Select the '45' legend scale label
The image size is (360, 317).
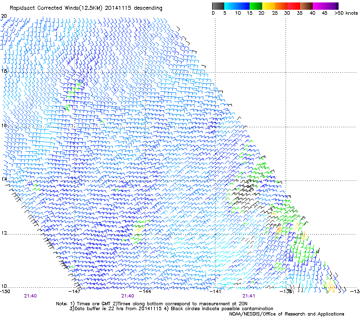[x=324, y=13]
